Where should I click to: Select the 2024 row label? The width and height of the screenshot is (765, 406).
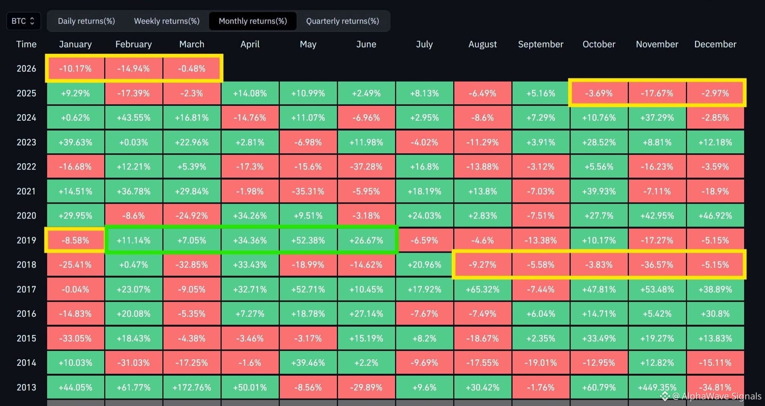(26, 118)
